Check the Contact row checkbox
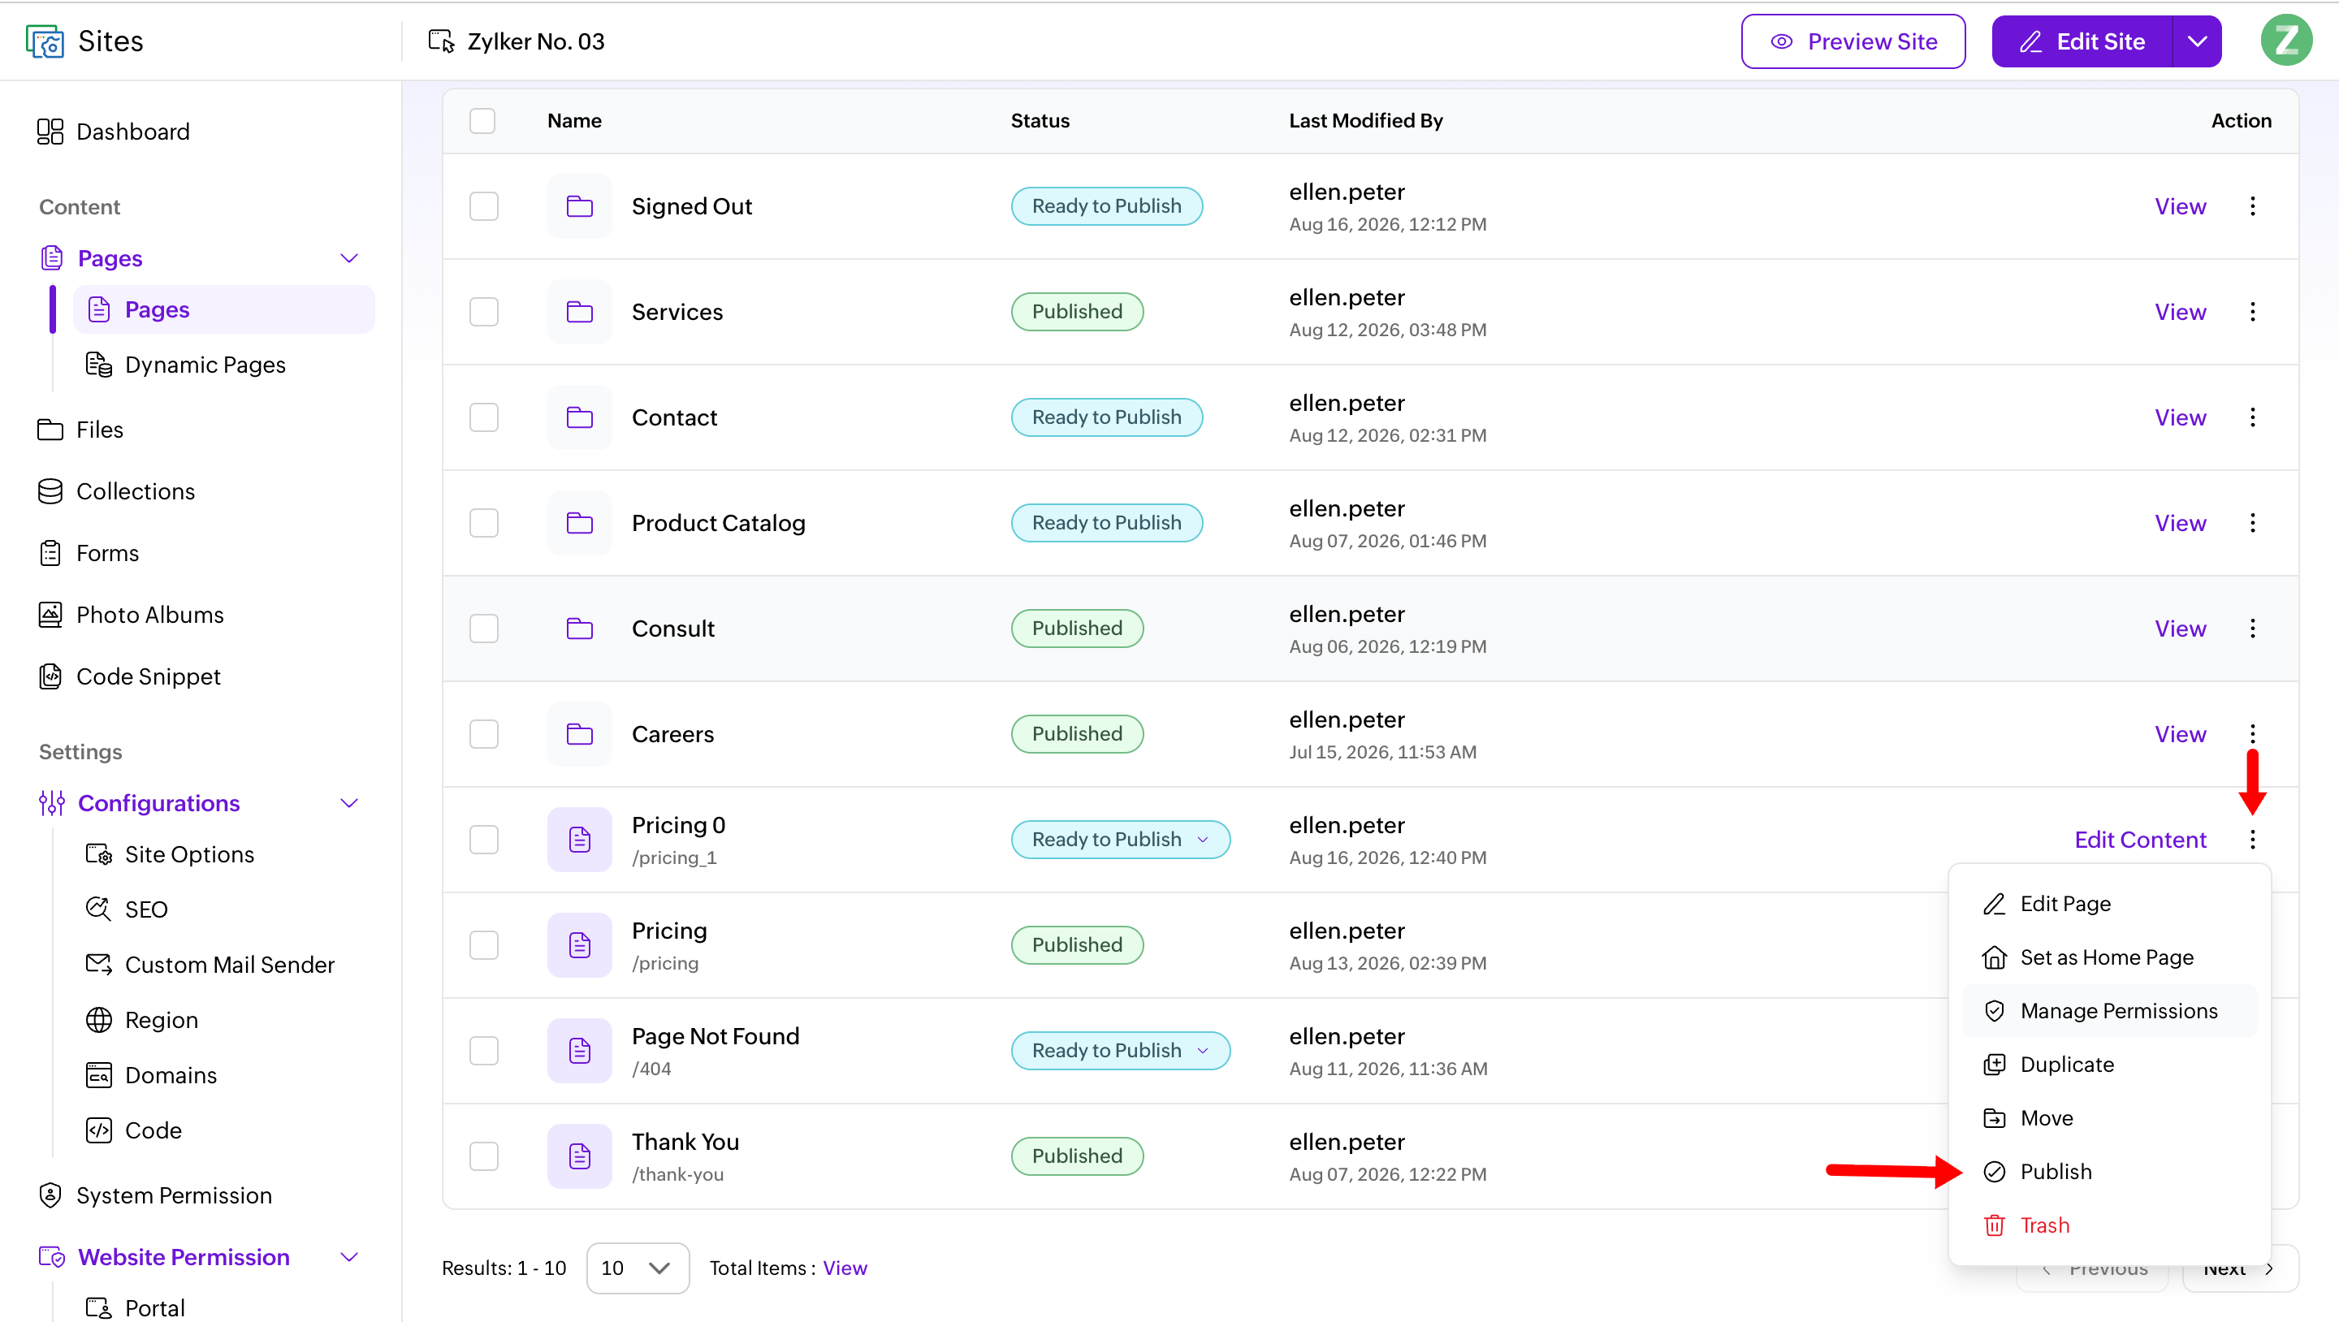Image resolution: width=2339 pixels, height=1322 pixels. click(484, 417)
